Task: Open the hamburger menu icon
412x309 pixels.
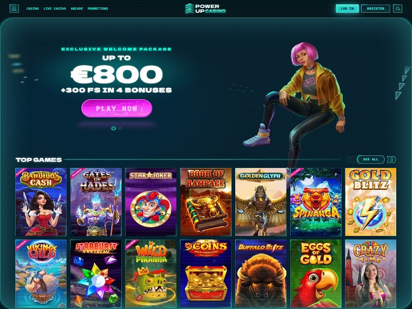Action: [14, 8]
